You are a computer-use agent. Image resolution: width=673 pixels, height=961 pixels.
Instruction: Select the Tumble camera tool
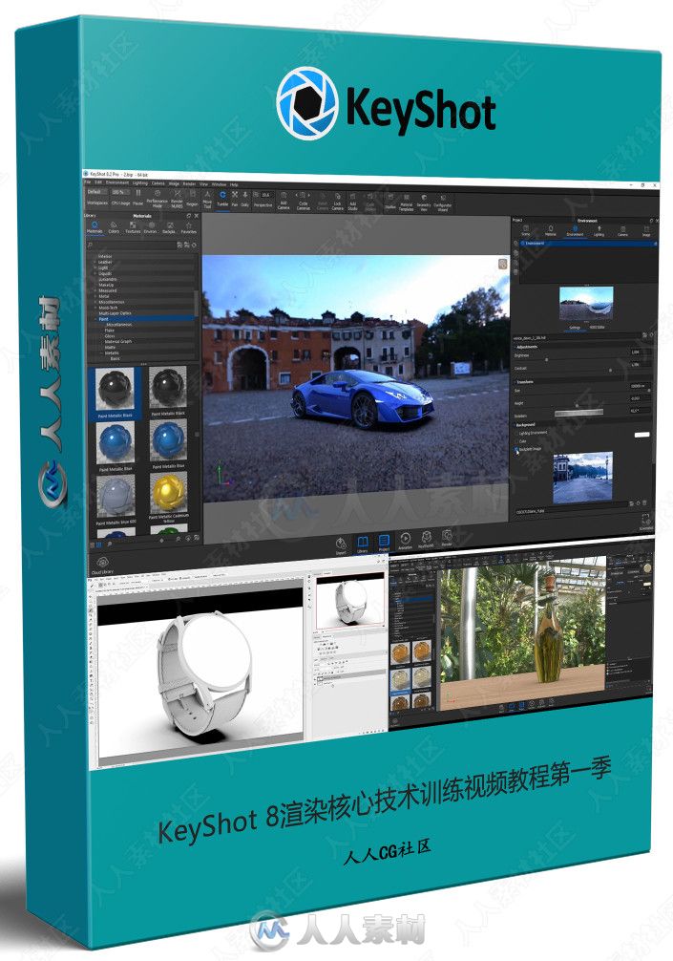coord(223,199)
